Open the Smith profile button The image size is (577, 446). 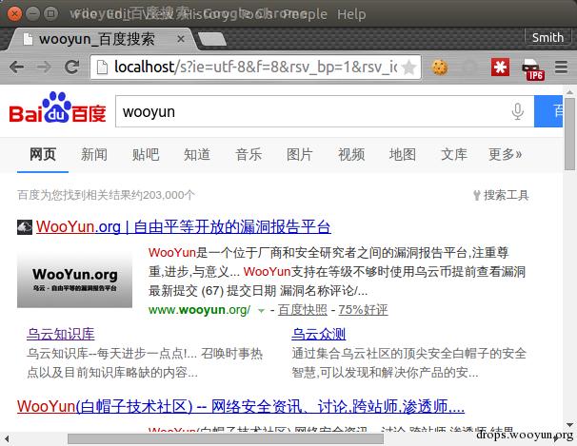[547, 37]
